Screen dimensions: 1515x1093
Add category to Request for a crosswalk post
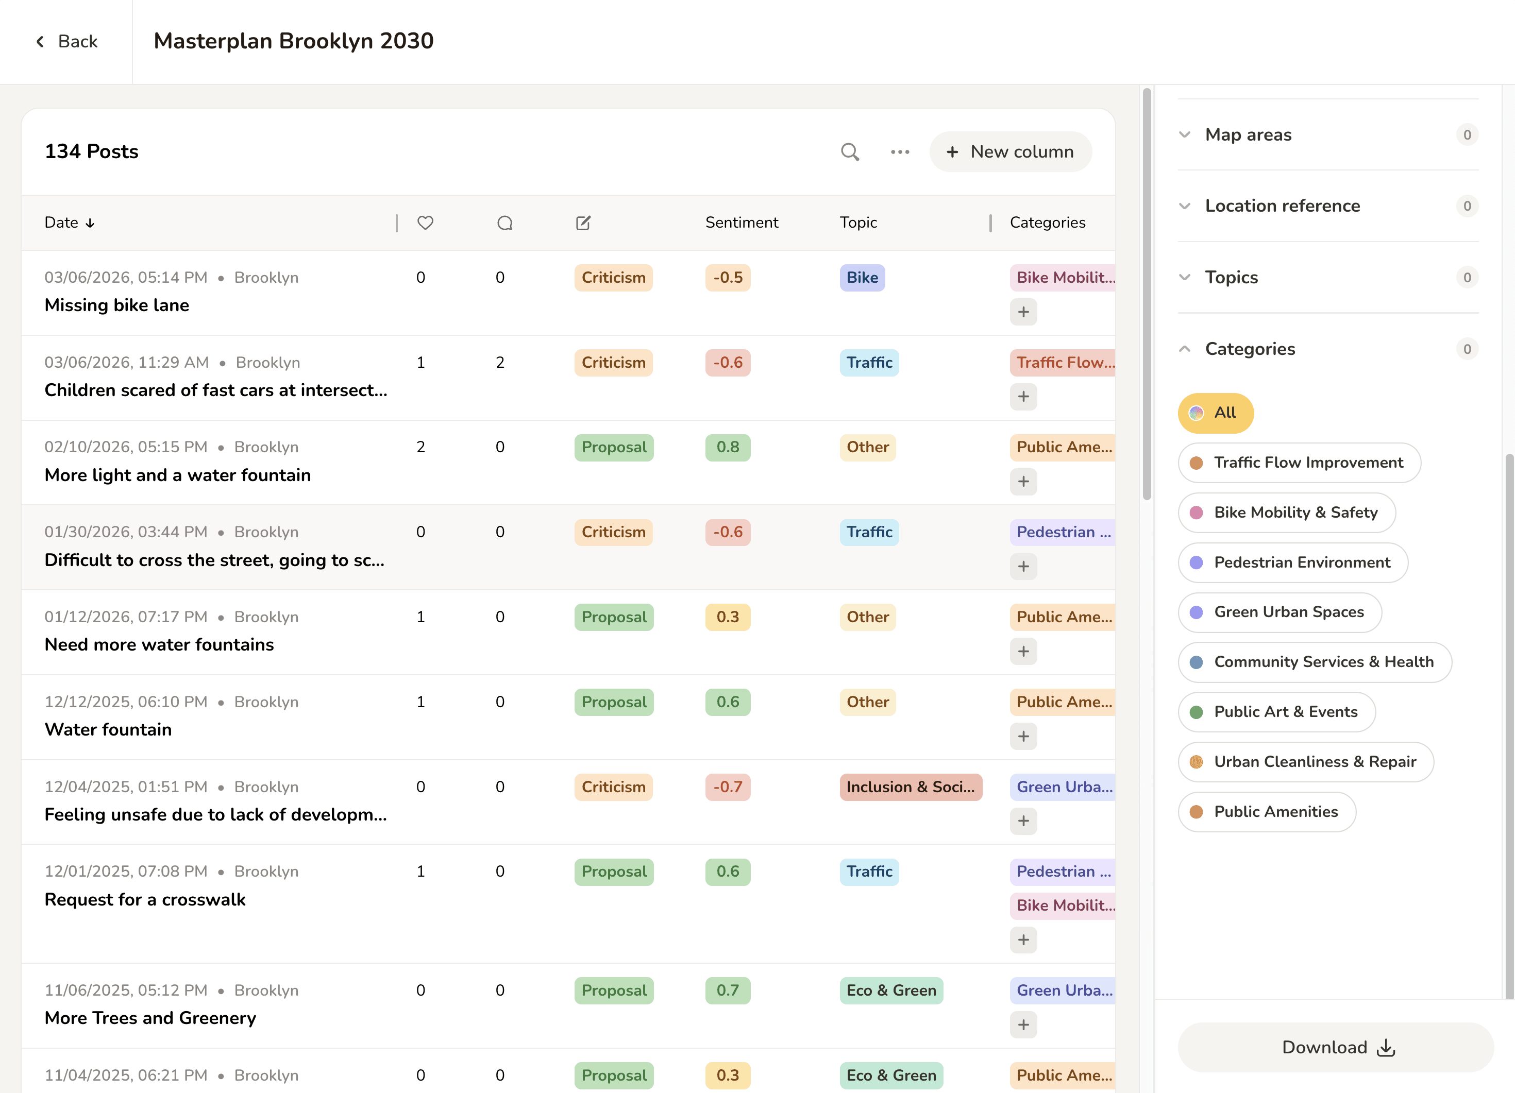[1023, 940]
